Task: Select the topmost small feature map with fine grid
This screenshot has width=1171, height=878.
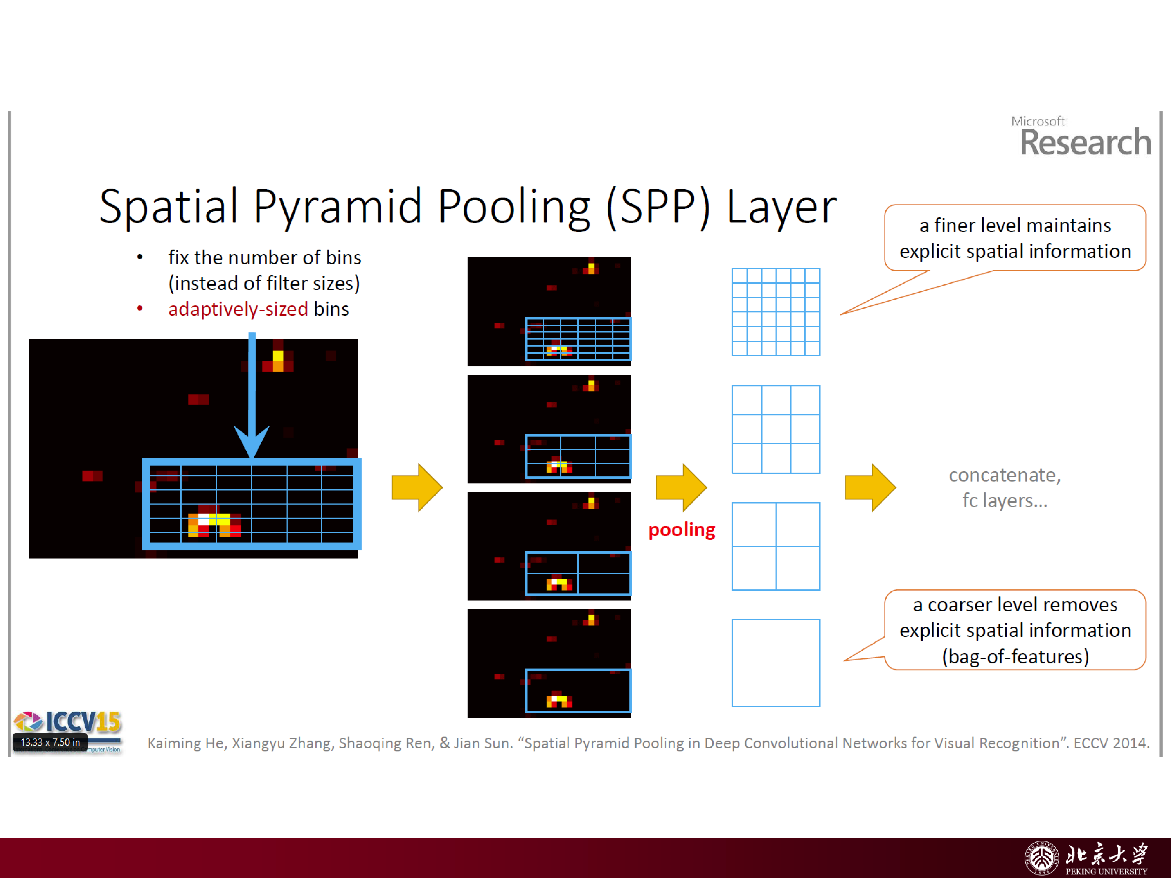Action: pos(549,312)
